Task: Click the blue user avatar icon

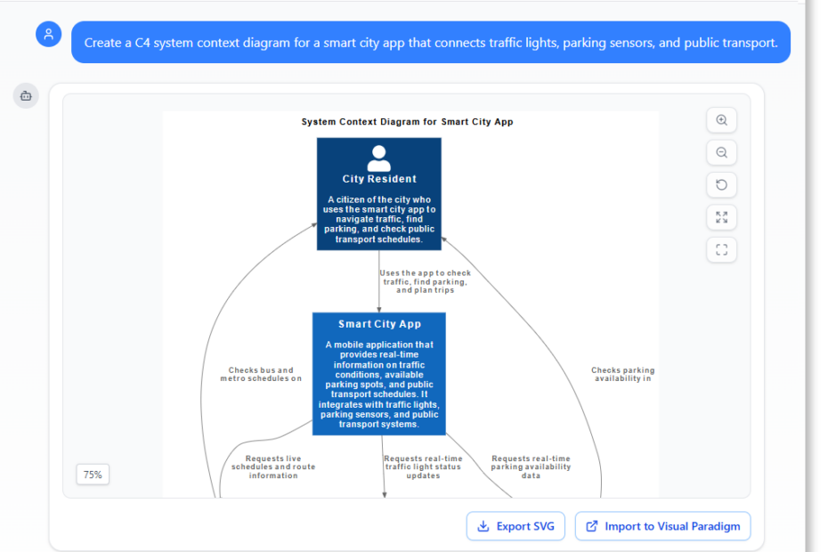Action: 49,34
